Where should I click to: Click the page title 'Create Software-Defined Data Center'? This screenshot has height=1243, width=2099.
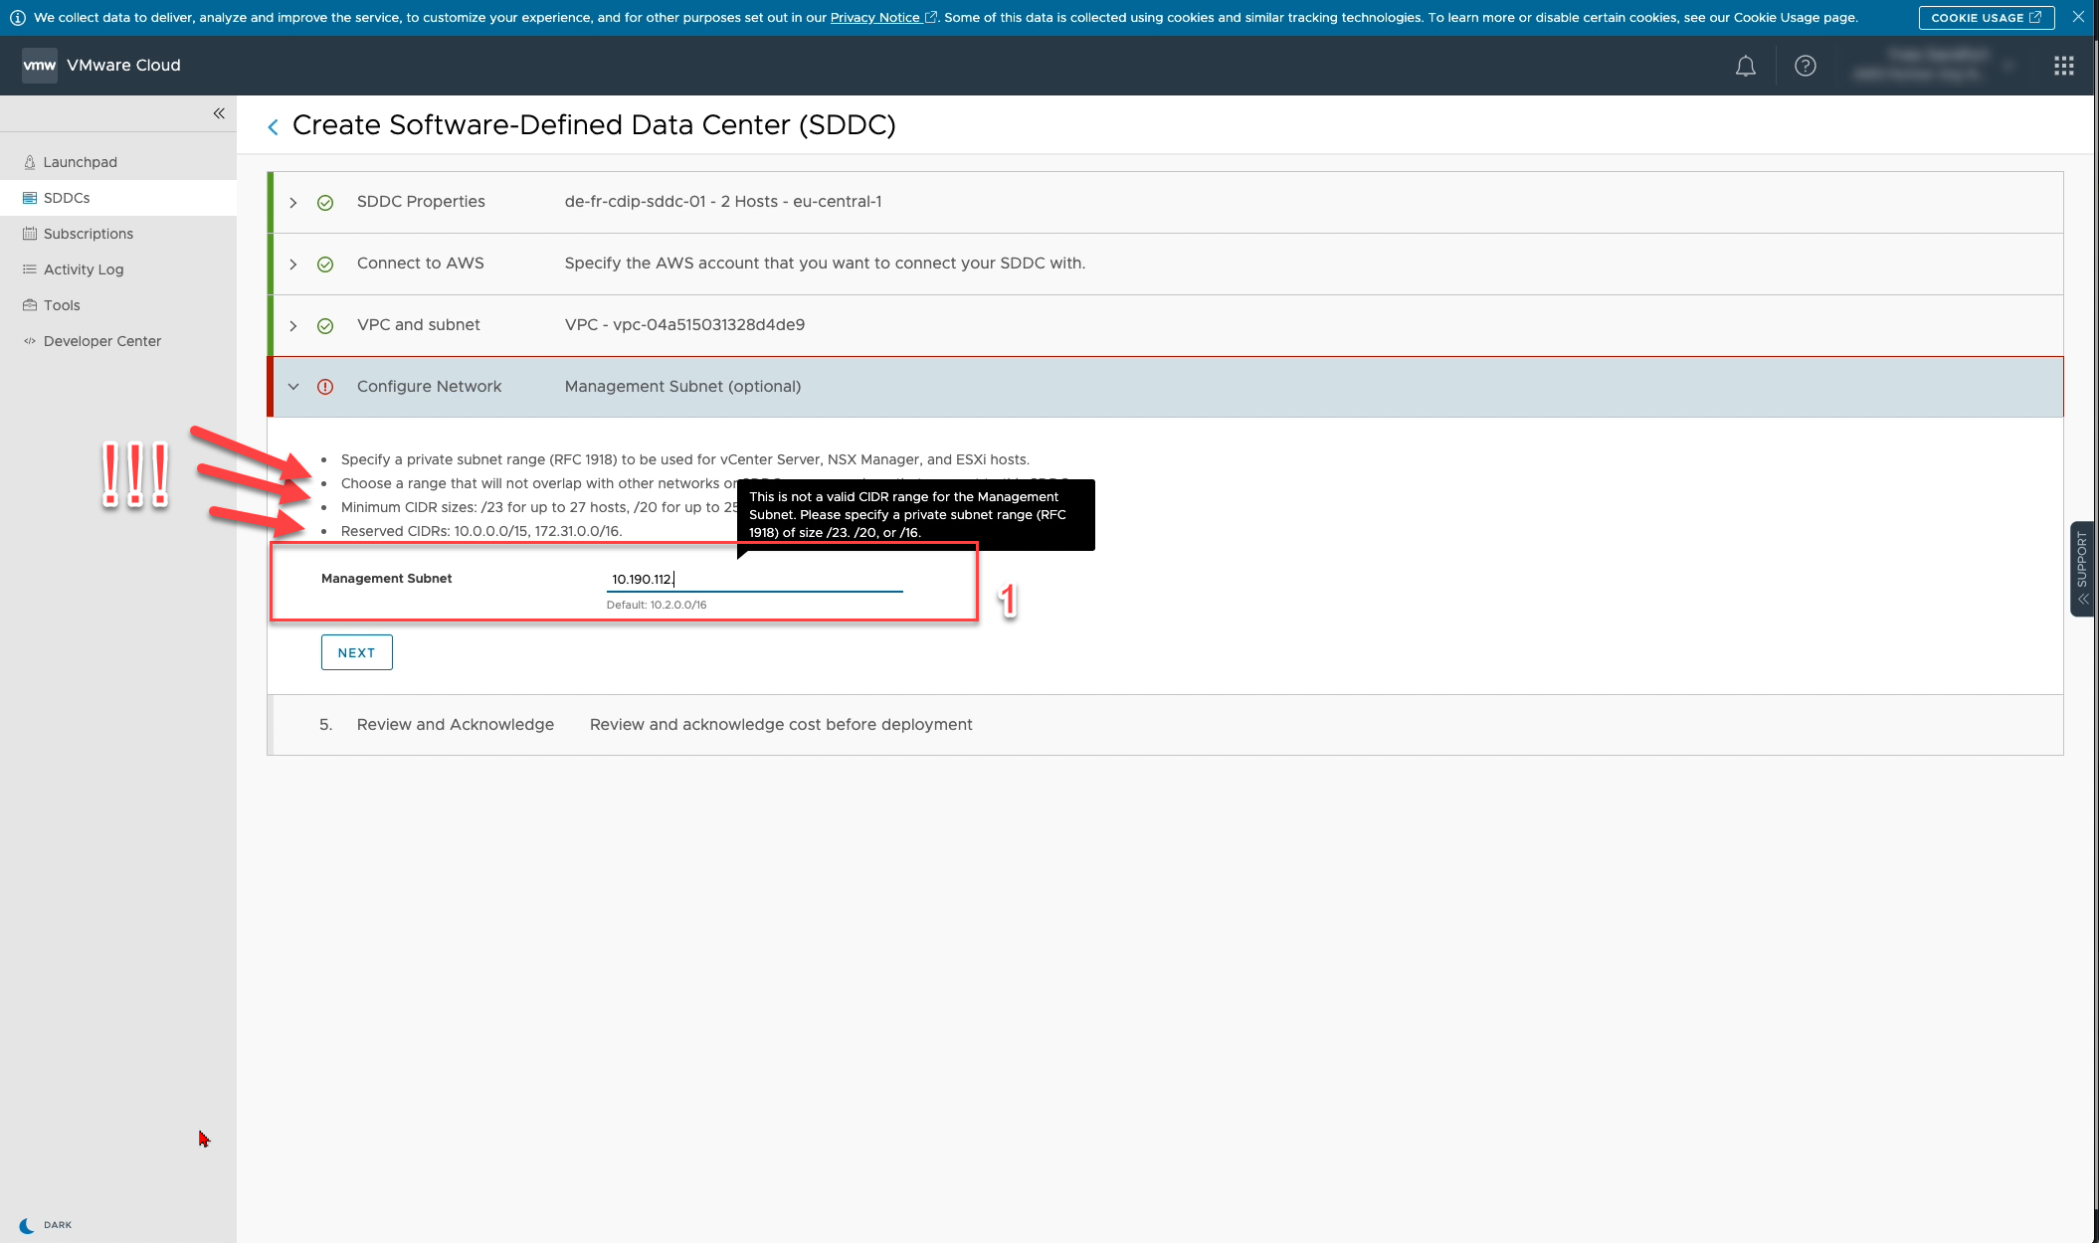point(594,125)
